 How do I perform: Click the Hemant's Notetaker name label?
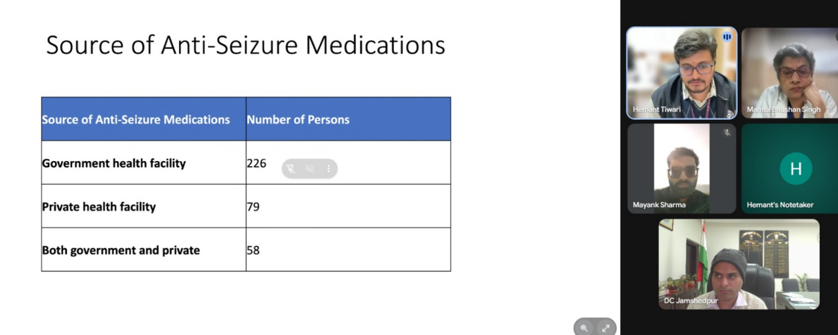pos(780,205)
